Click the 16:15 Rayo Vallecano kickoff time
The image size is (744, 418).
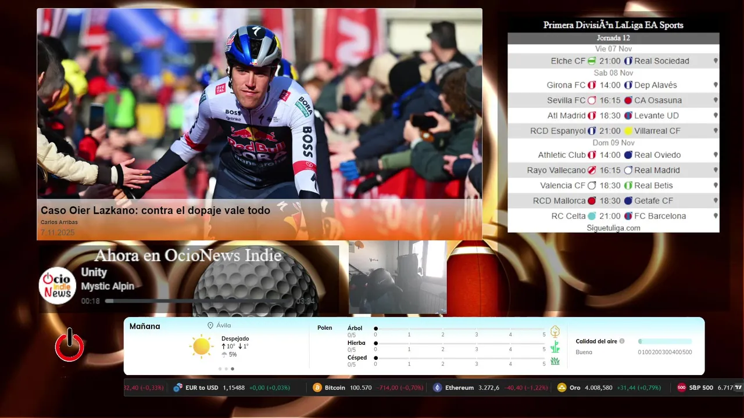tap(610, 170)
